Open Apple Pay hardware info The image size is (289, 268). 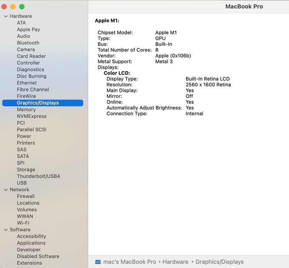point(28,29)
